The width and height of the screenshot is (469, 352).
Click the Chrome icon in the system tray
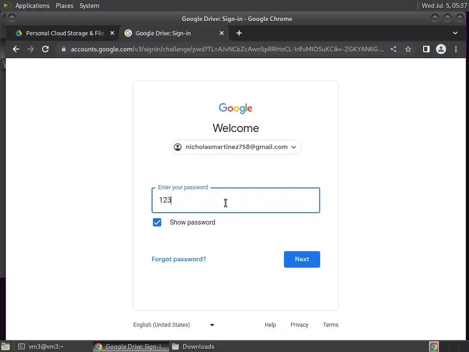[434, 346]
